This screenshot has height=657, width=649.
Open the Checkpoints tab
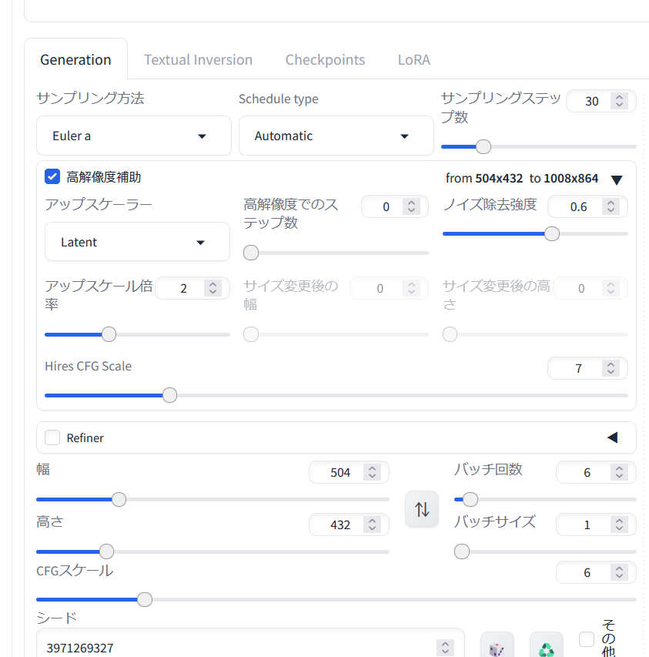coord(325,60)
